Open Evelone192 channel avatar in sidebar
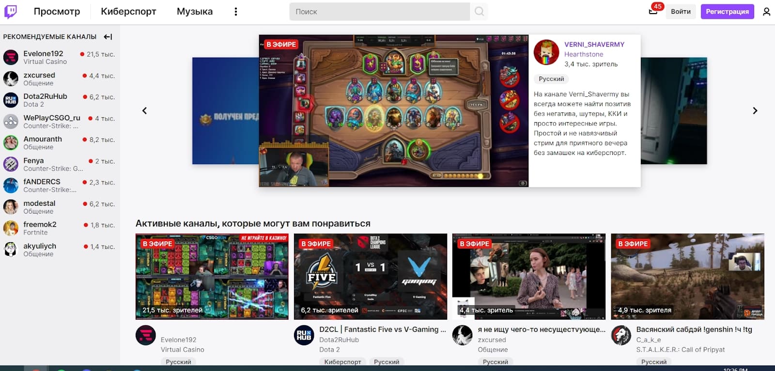The width and height of the screenshot is (775, 371). [x=11, y=57]
